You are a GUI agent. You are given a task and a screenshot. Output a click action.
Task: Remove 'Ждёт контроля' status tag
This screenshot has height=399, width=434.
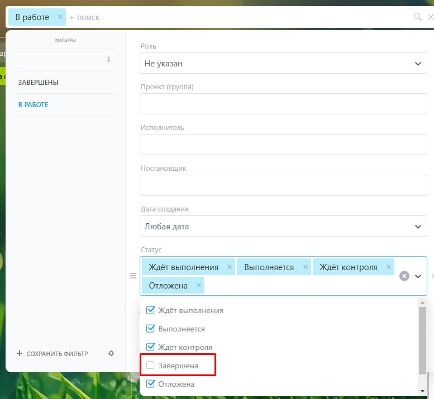(x=389, y=267)
